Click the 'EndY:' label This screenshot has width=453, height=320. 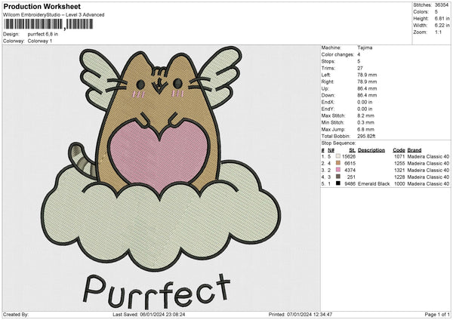point(328,109)
